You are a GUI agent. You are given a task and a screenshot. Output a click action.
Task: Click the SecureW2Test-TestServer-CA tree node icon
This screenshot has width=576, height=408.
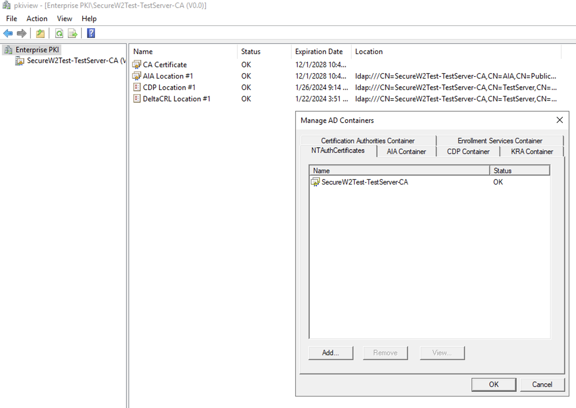click(20, 61)
